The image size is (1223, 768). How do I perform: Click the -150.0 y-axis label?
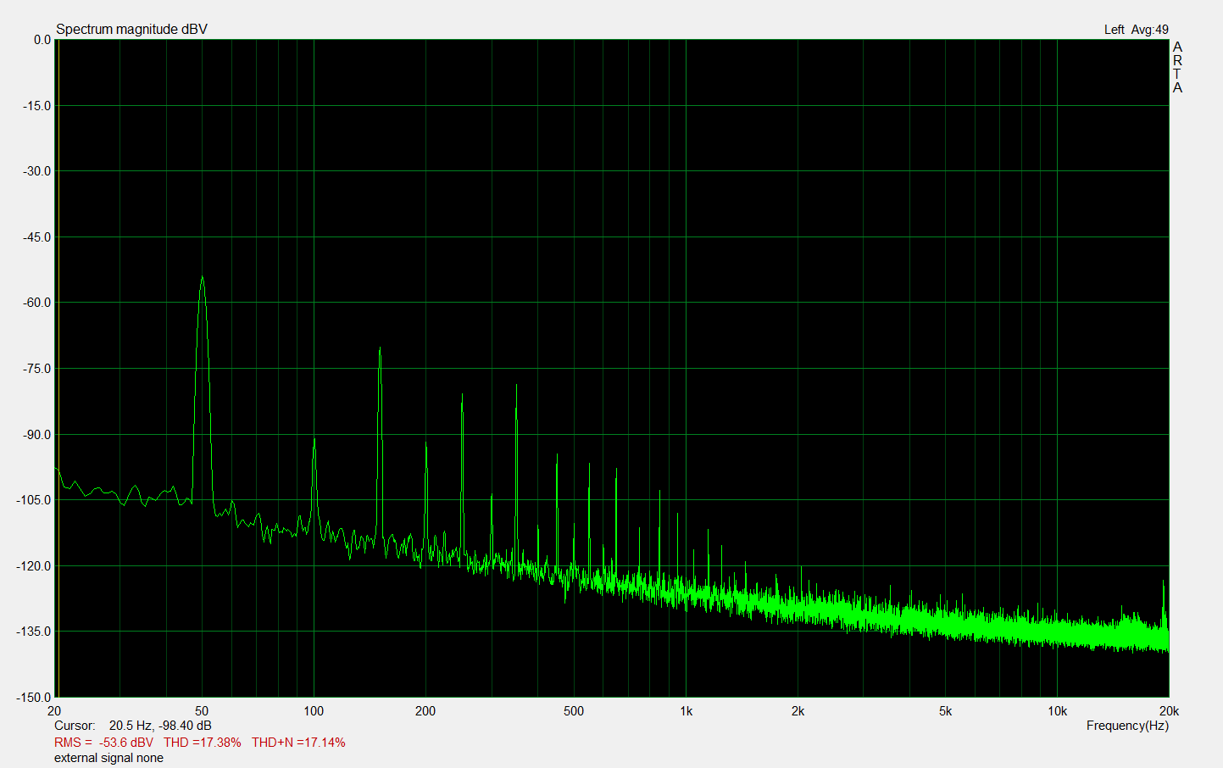(x=34, y=698)
